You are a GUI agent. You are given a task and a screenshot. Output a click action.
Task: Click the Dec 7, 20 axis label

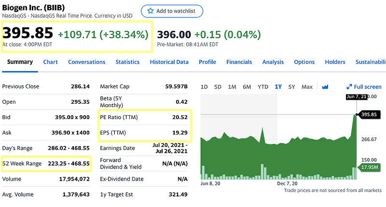287,183
